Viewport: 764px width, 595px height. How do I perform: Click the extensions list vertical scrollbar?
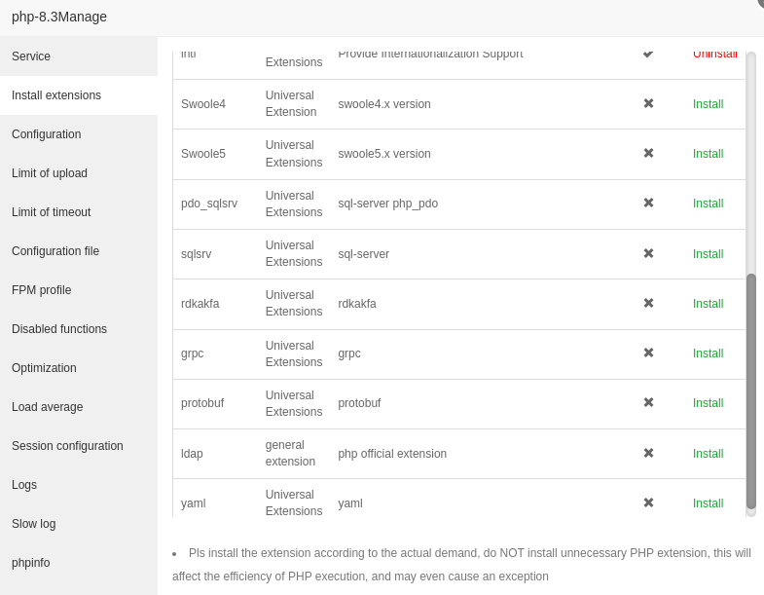coord(750,390)
